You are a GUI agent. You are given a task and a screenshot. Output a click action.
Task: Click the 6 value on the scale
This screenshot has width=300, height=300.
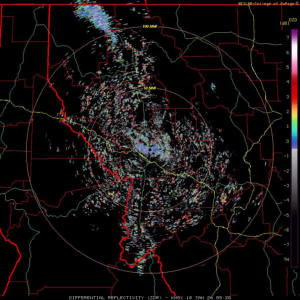[x=288, y=52]
